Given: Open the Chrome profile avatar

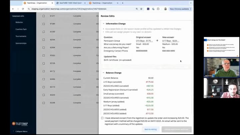Looking at the screenshot, I should [x=165, y=9].
